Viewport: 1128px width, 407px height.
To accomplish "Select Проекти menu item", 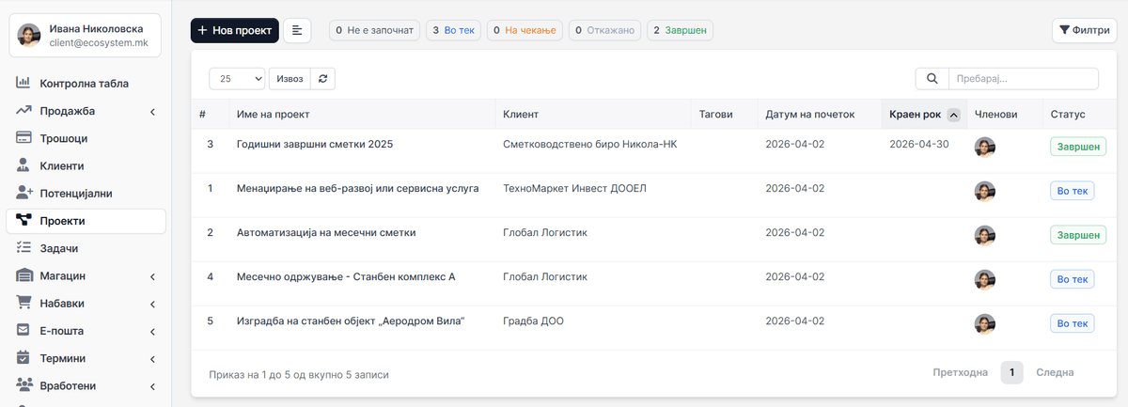I will point(86,221).
